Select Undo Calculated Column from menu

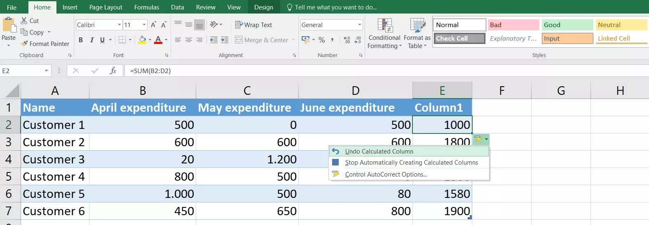pyautogui.click(x=379, y=152)
